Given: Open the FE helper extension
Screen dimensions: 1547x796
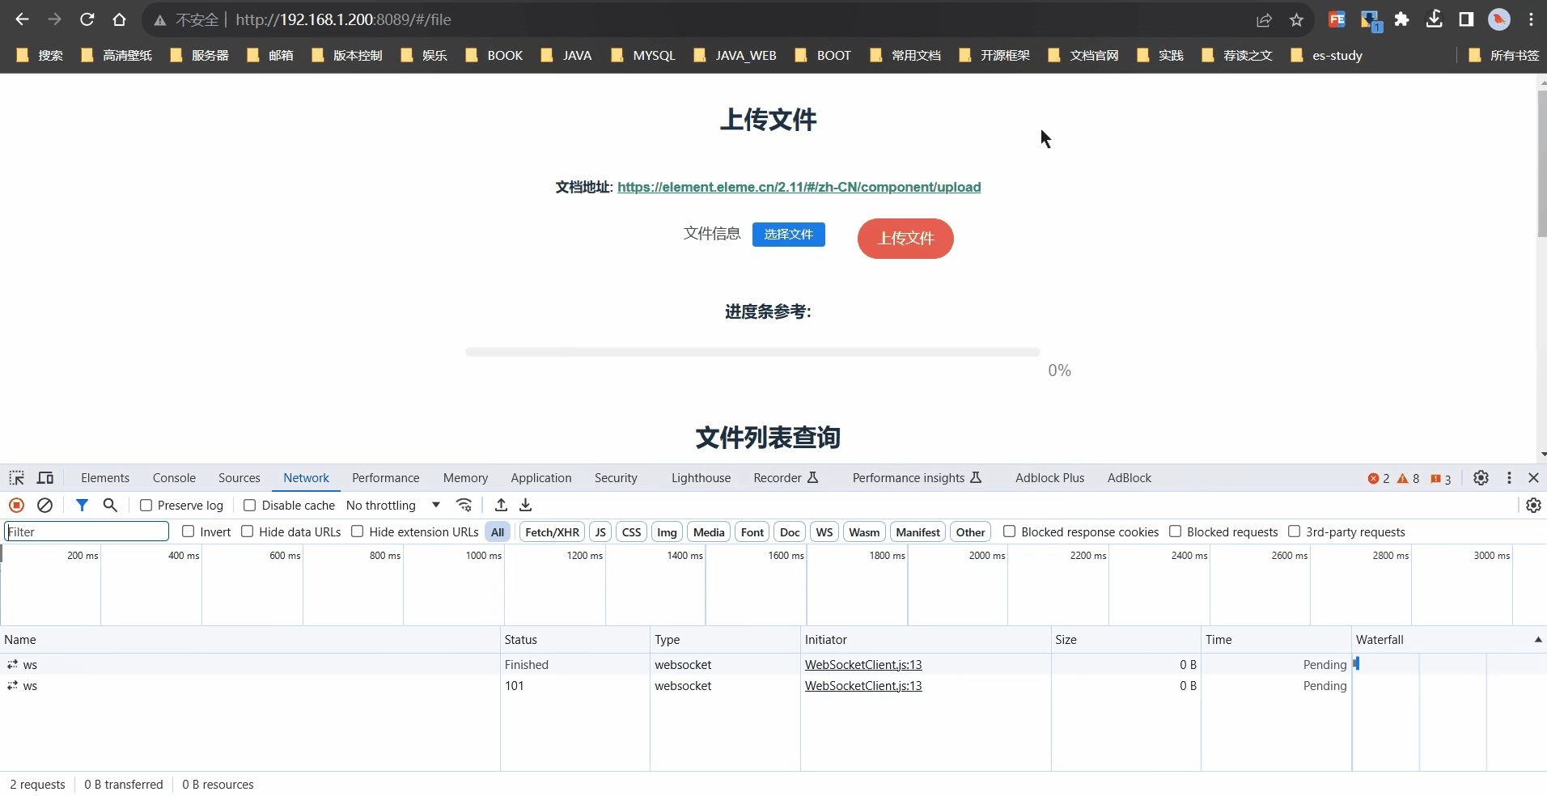Looking at the screenshot, I should [x=1337, y=19].
